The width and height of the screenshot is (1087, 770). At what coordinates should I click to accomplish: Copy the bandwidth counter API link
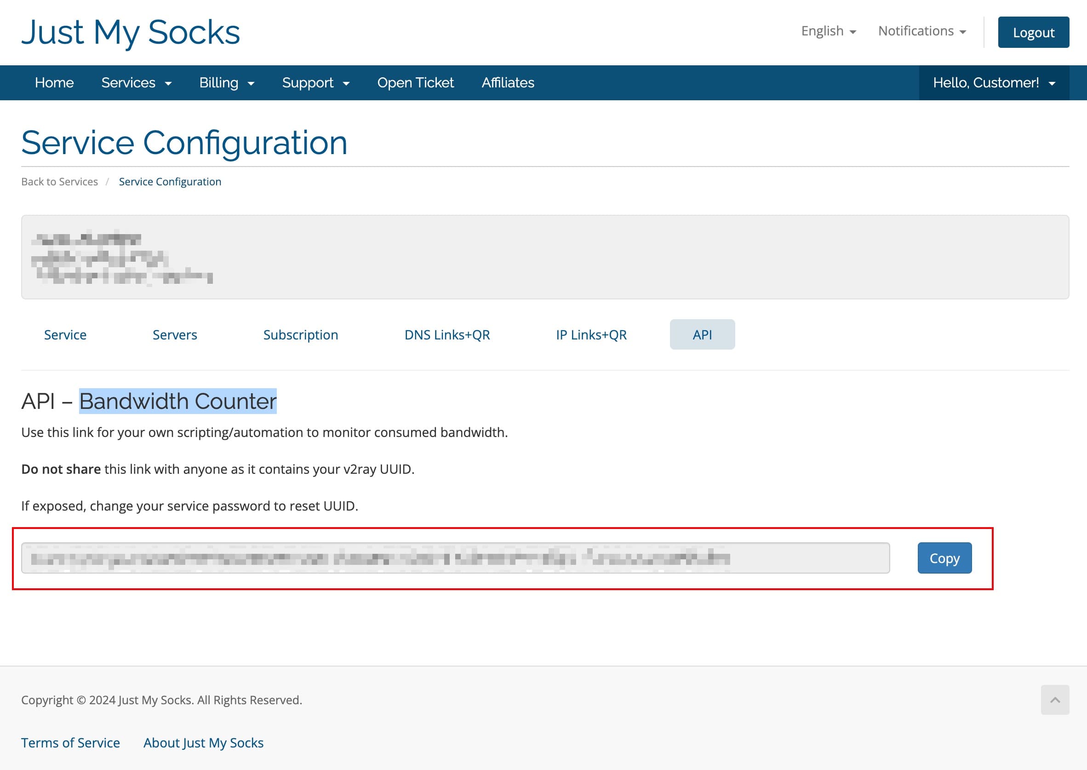(x=944, y=558)
